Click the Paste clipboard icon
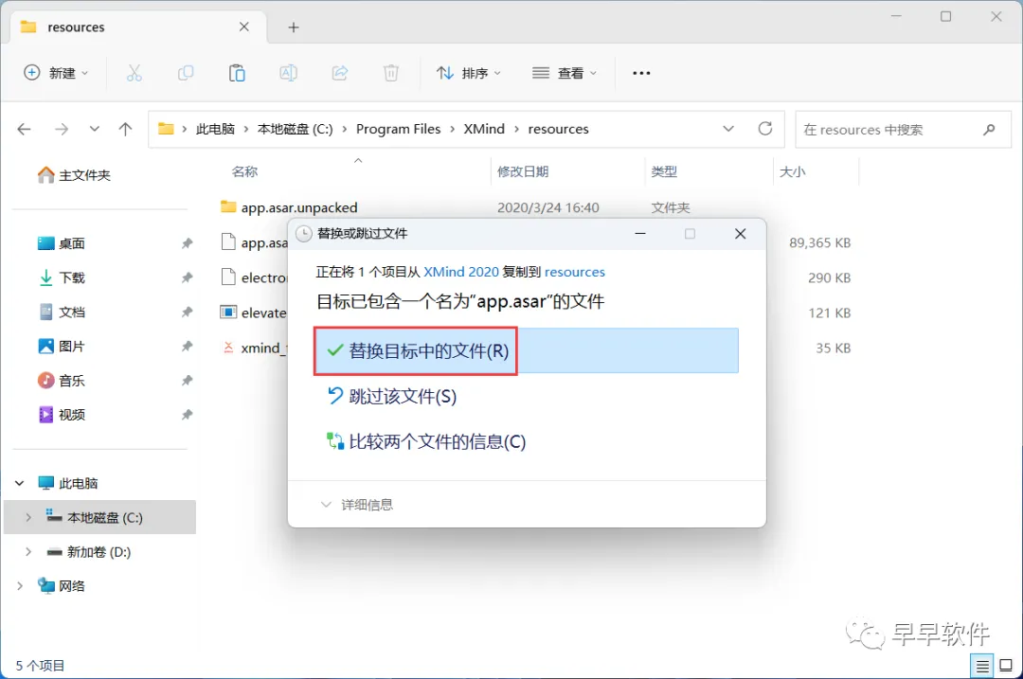 coord(237,73)
